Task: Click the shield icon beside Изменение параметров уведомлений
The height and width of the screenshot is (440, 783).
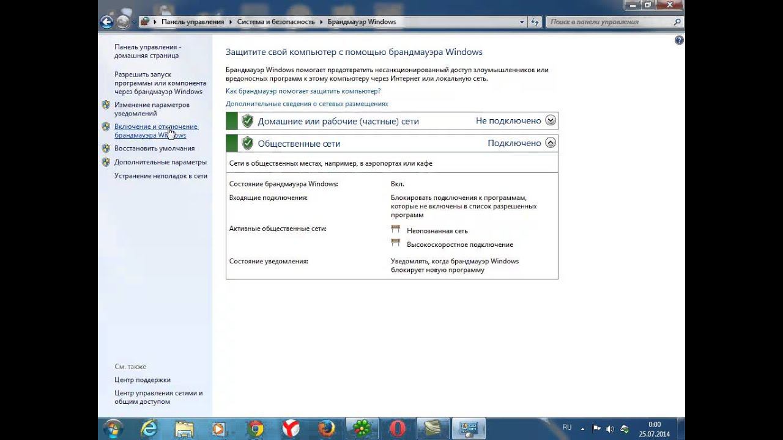Action: [x=106, y=105]
